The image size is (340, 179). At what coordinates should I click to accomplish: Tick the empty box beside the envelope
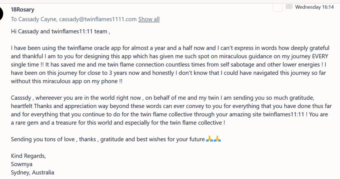point(278,7)
